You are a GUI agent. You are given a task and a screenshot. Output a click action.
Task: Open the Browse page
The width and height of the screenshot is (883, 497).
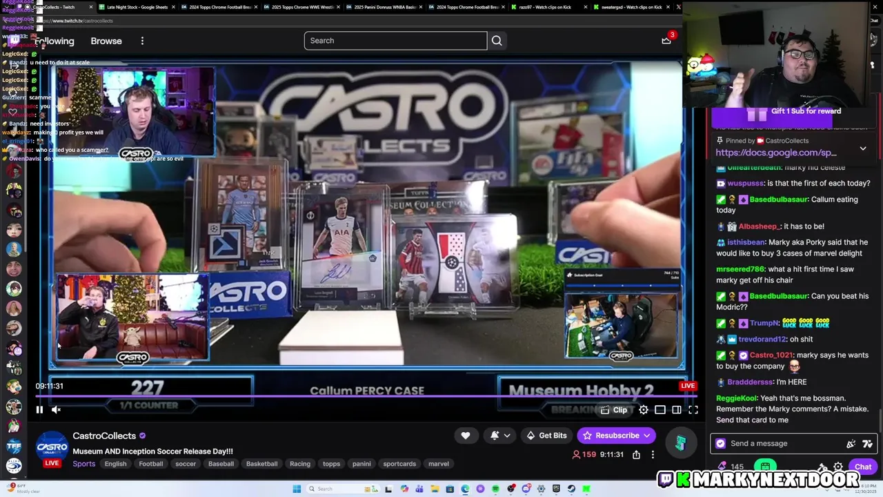pyautogui.click(x=106, y=41)
